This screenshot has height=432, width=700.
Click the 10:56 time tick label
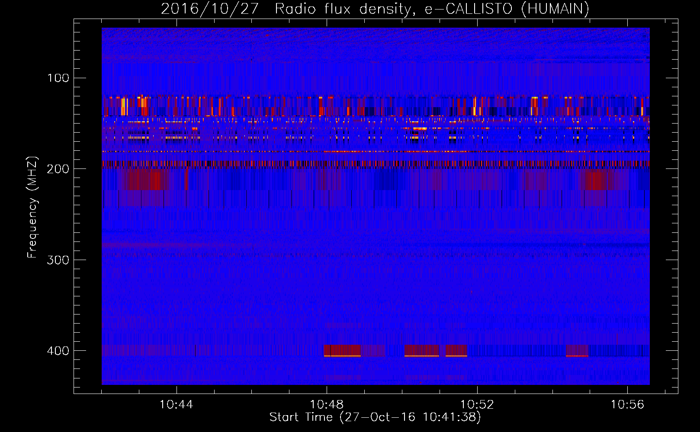coord(627,405)
